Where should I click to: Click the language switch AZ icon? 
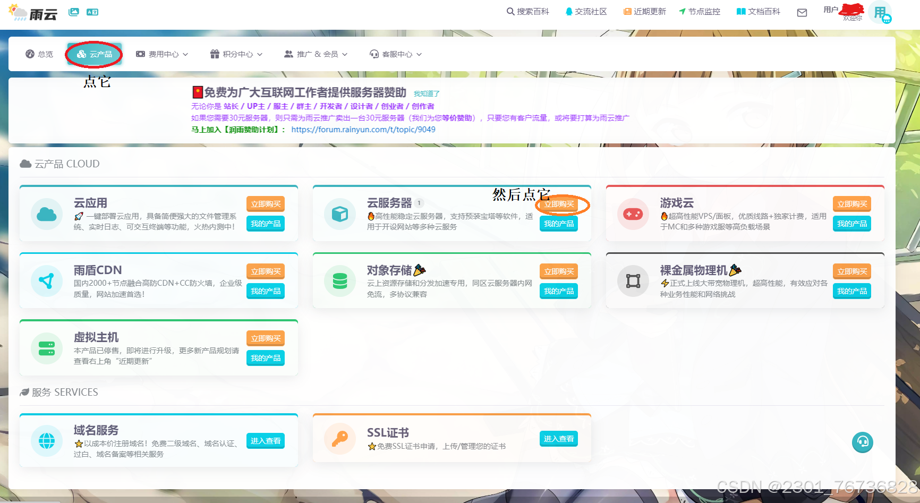point(92,12)
